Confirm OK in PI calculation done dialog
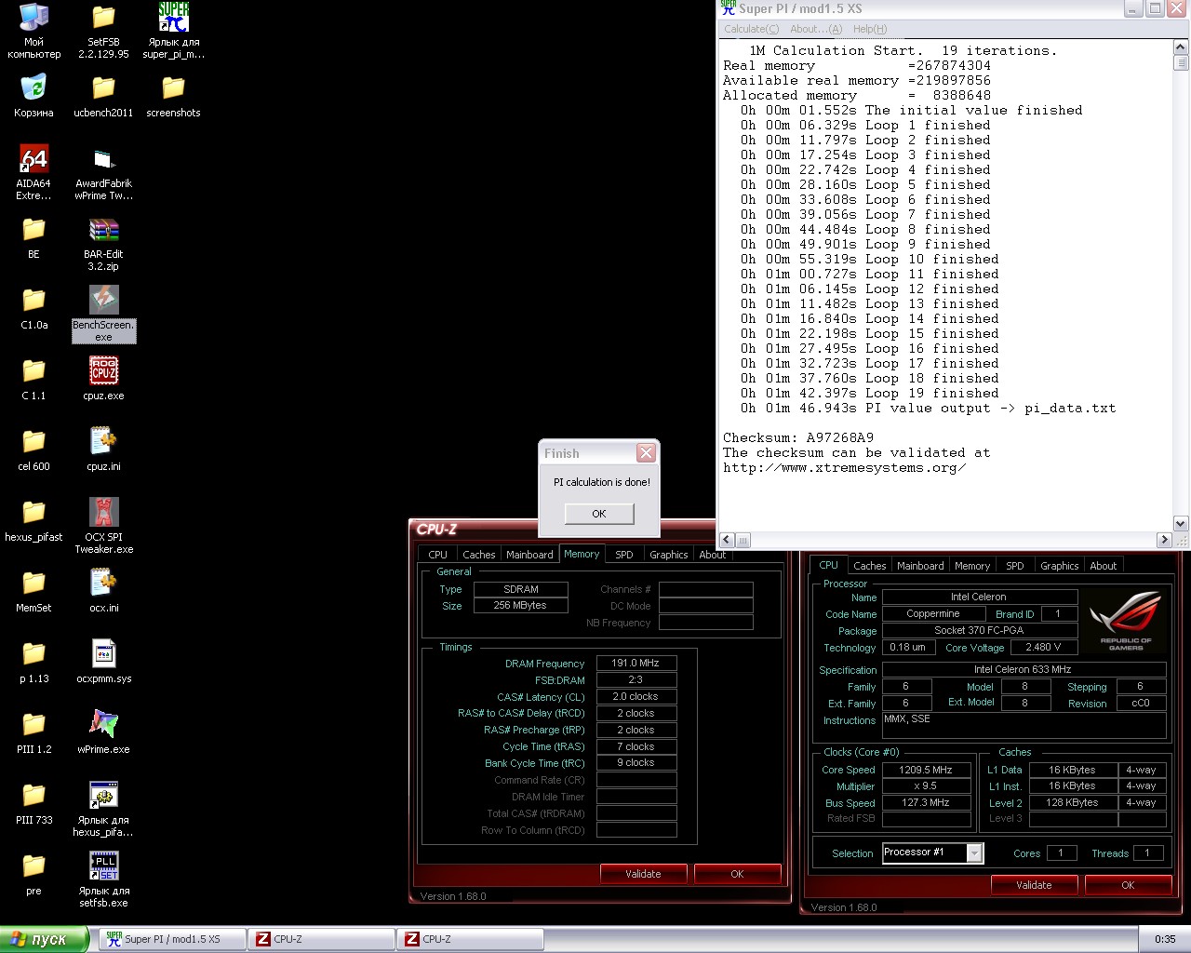Screen dimensions: 1191x953 (599, 514)
